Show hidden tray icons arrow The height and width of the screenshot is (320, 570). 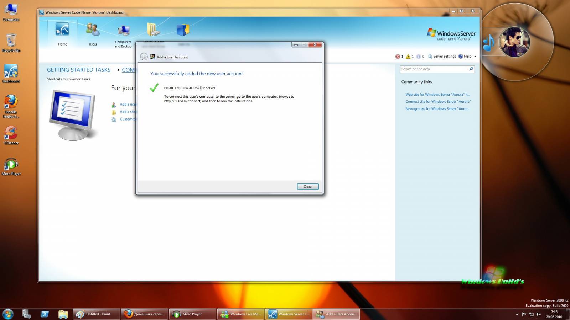(517, 314)
